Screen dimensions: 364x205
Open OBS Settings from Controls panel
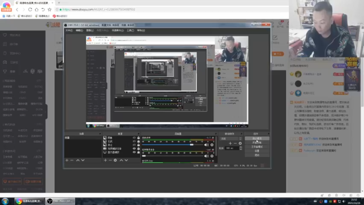point(257,151)
